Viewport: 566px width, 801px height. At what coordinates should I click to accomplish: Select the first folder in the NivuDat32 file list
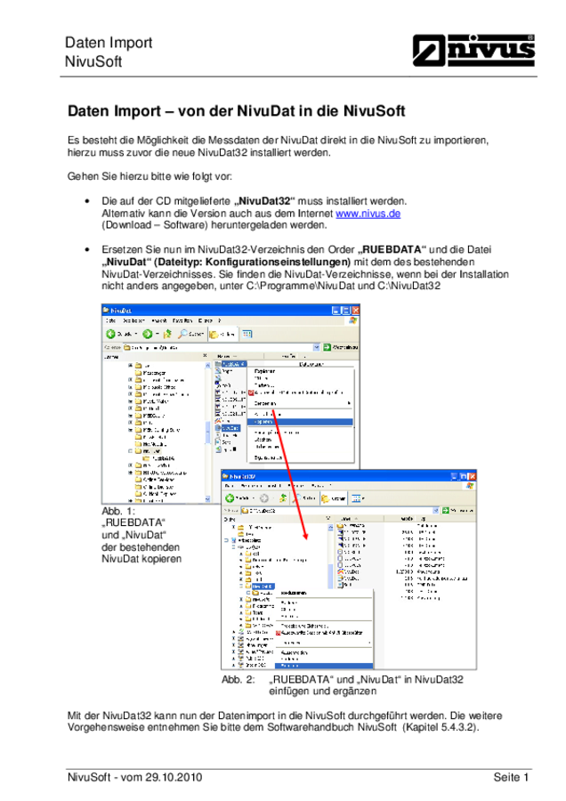coord(350,525)
